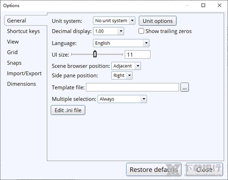228x180 pixels.
Task: Open Side pane position dropdown
Action: pos(122,76)
